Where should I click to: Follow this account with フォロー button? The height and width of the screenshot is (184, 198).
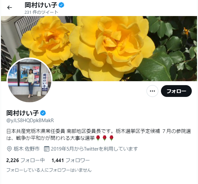[x=176, y=91]
